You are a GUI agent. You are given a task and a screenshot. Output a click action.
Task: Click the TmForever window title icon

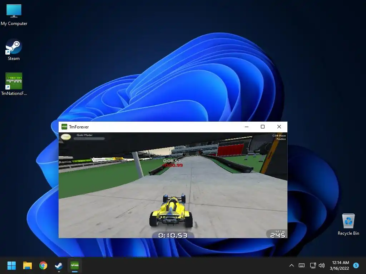tap(64, 127)
